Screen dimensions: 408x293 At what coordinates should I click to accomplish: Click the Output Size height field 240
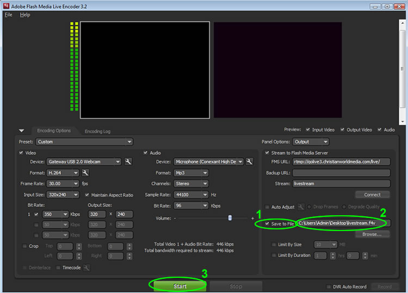tap(124, 214)
